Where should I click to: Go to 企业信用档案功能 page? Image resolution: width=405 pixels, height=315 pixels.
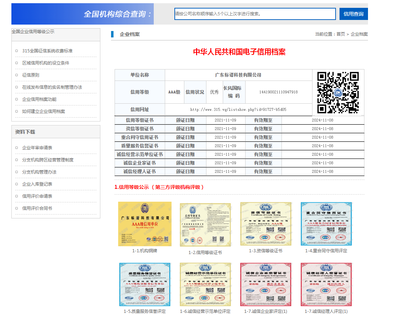(x=39, y=99)
